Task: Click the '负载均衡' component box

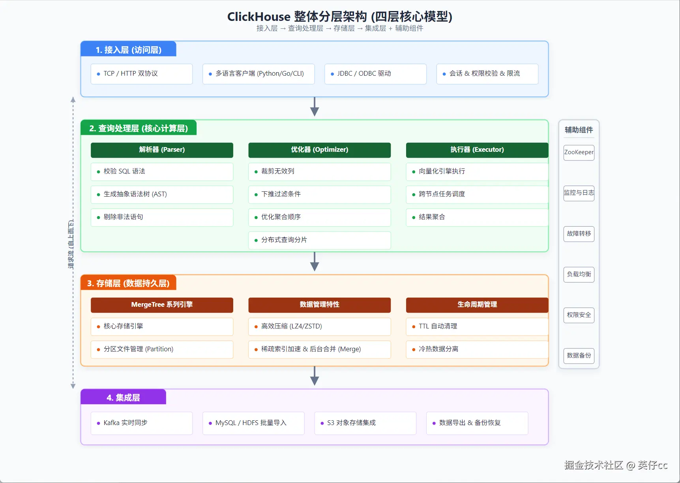Action: tap(579, 274)
